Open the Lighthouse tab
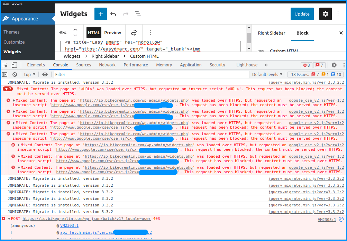The width and height of the screenshot is (347, 241). [x=247, y=65]
